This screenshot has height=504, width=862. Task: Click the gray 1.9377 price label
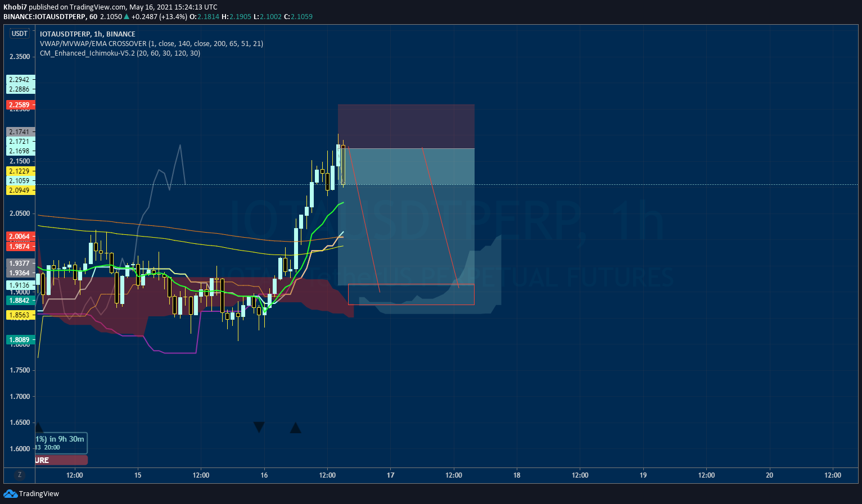click(x=20, y=263)
